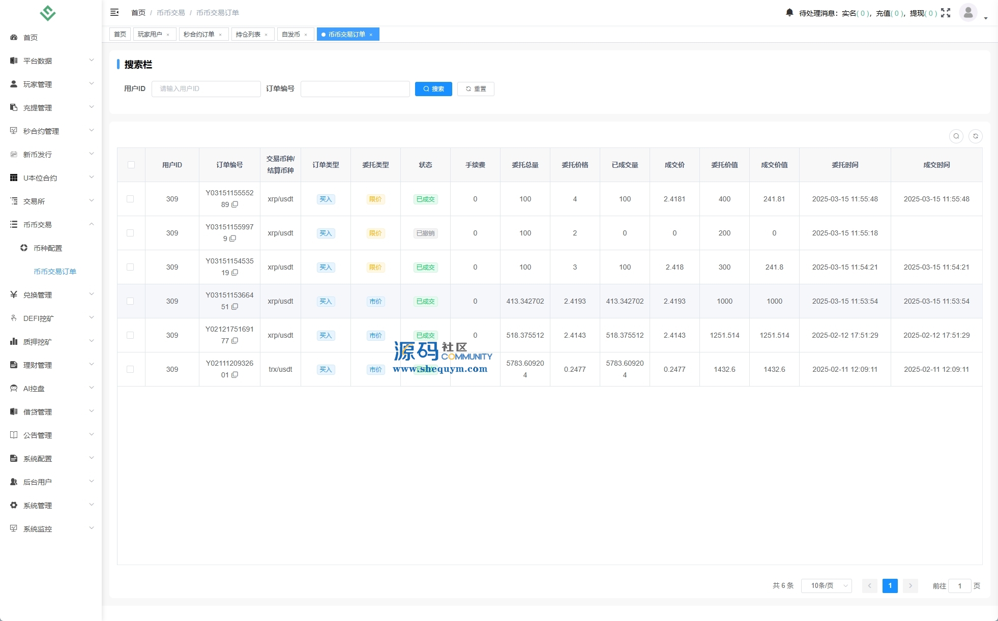
Task: Expand the 玩家管理 sidebar menu
Action: pyautogui.click(x=51, y=84)
